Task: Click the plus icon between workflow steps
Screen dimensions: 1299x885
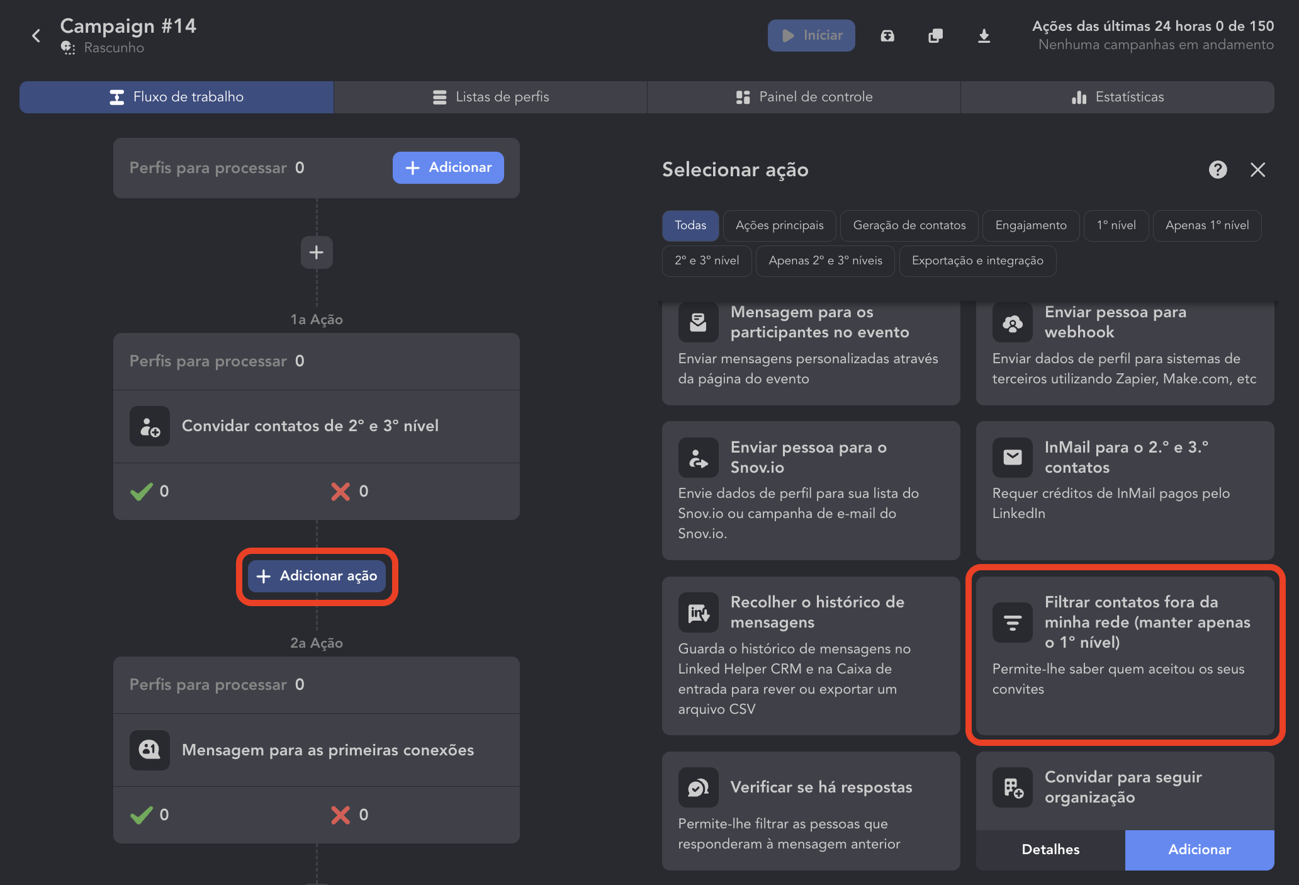Action: (x=317, y=252)
